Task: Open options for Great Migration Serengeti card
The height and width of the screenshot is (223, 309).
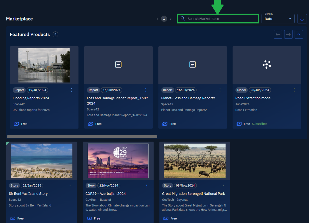Action: click(223, 185)
